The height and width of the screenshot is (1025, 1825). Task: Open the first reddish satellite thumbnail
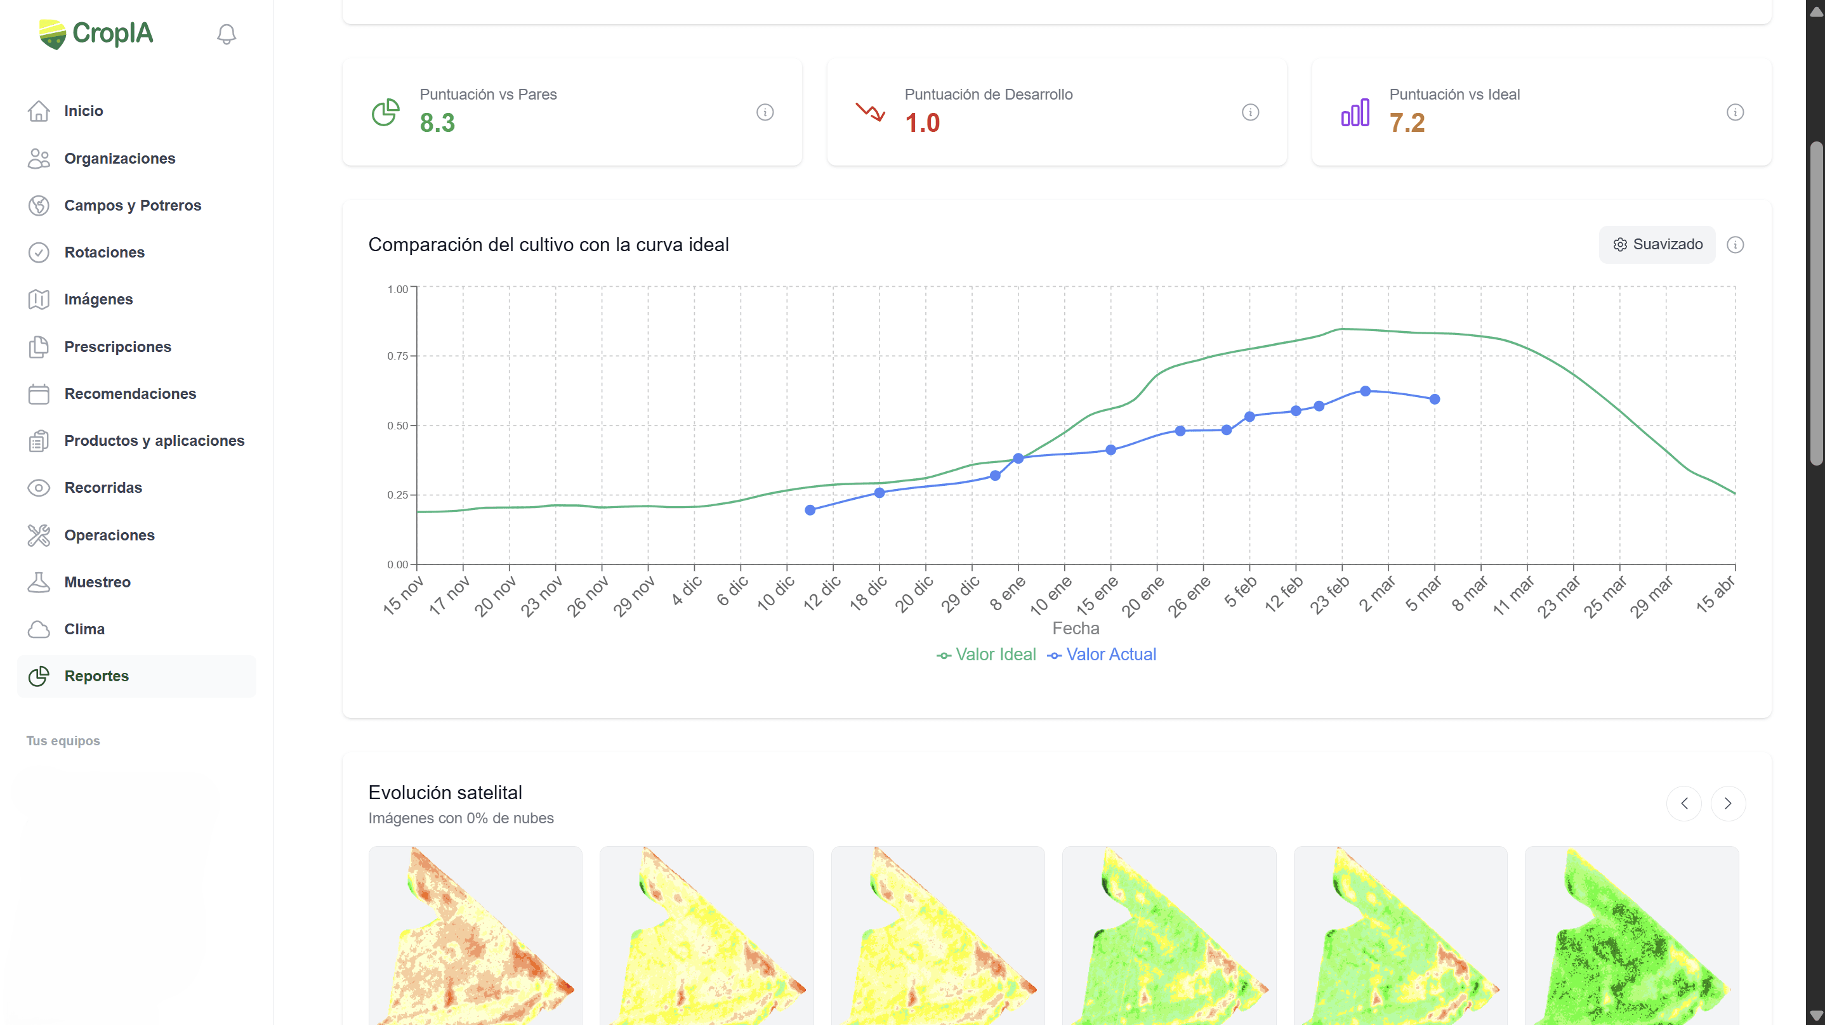tap(475, 935)
